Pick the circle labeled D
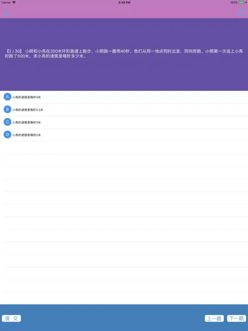The height and width of the screenshot is (331, 248). 7,134
